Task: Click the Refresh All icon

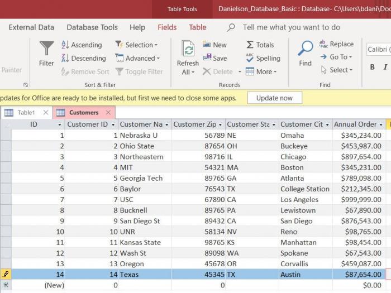Action: [x=188, y=49]
